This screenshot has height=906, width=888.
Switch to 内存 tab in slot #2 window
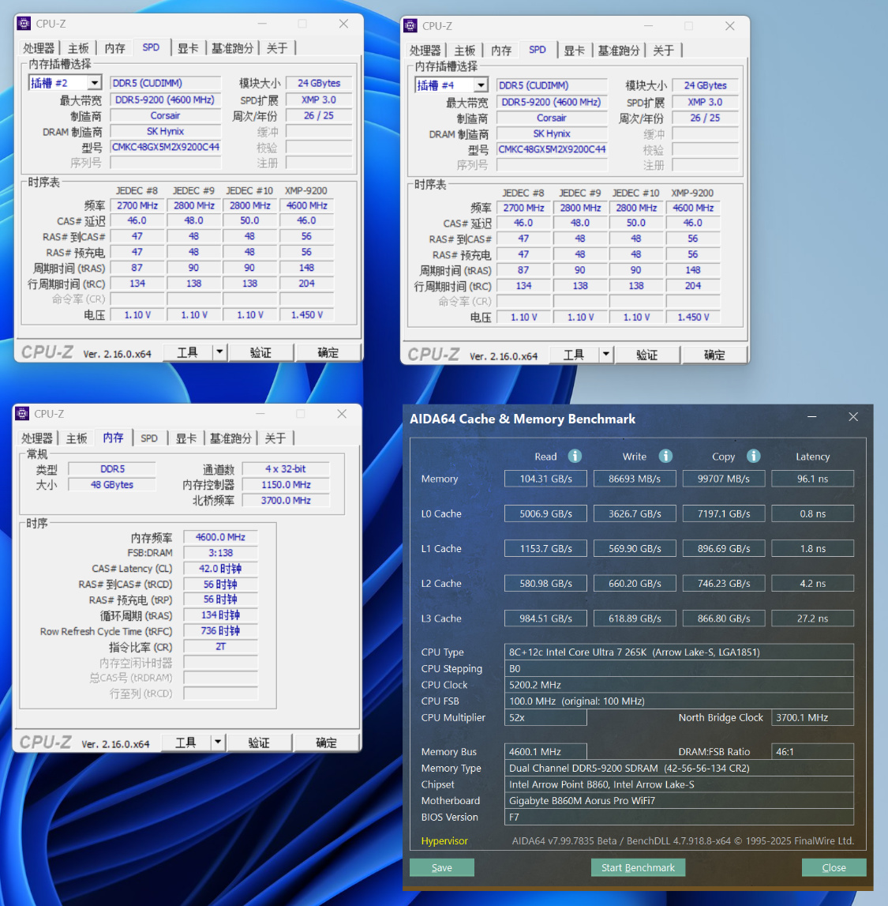(115, 48)
